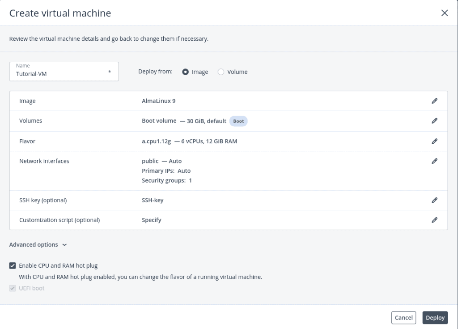The image size is (458, 329).
Task: Uncheck Enable CPU and RAM hot plug
Action: (x=13, y=265)
